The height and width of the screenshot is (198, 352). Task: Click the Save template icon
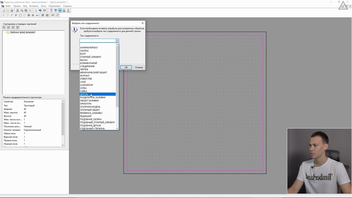tap(12, 11)
